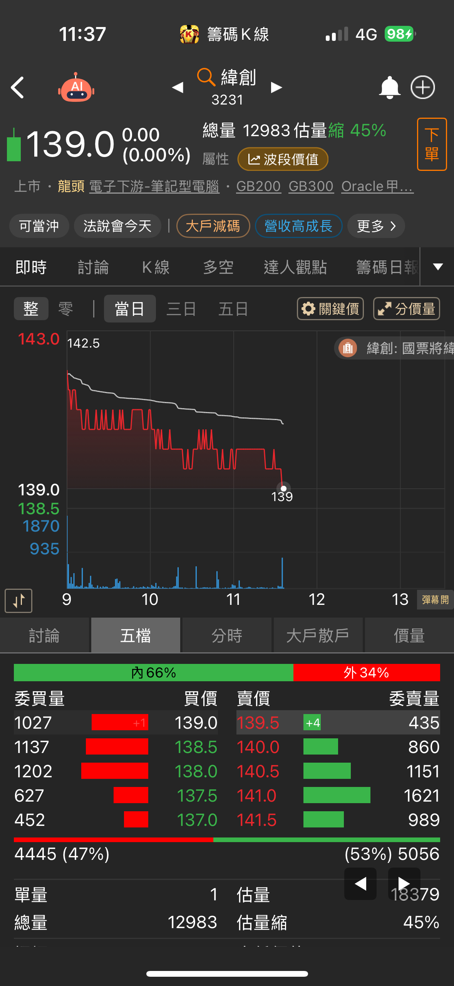The height and width of the screenshot is (986, 454).
Task: Tap ask price 139.5
Action: point(258,723)
